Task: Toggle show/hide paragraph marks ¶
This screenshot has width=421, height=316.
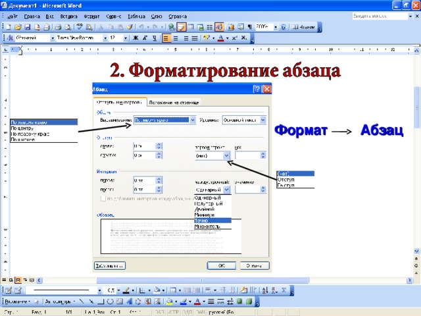Action: [x=250, y=27]
